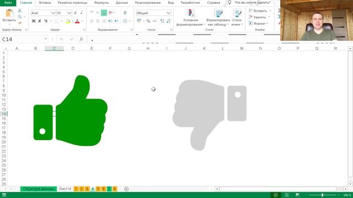The width and height of the screenshot is (353, 198).
Task: Switch to Page Break Preview icon
Action: pyautogui.click(x=298, y=195)
